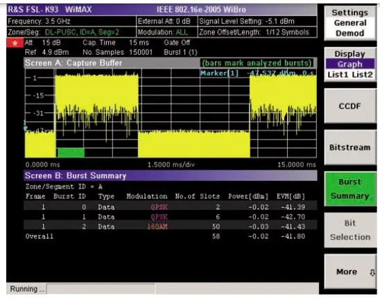Click the Overall summary row
The height and width of the screenshot is (298, 380).
click(x=171, y=236)
